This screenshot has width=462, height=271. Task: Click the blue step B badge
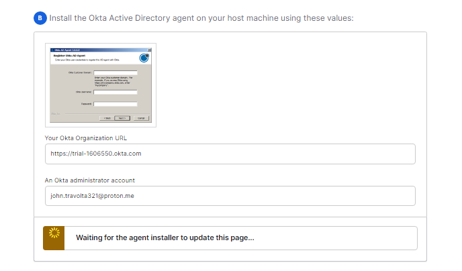40,17
